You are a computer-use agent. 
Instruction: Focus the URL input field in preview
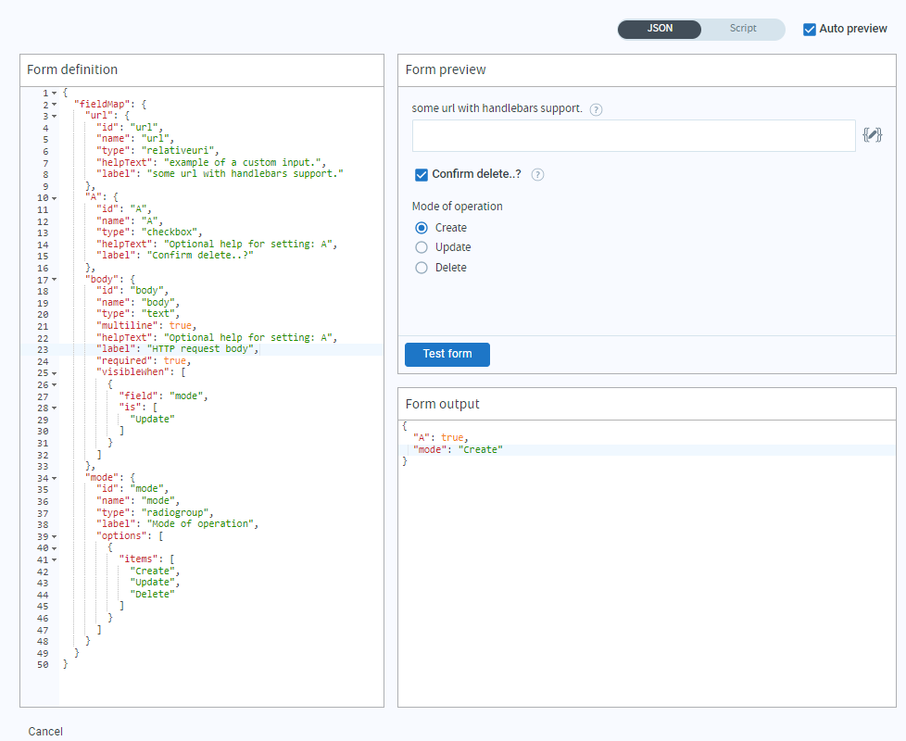click(x=634, y=136)
